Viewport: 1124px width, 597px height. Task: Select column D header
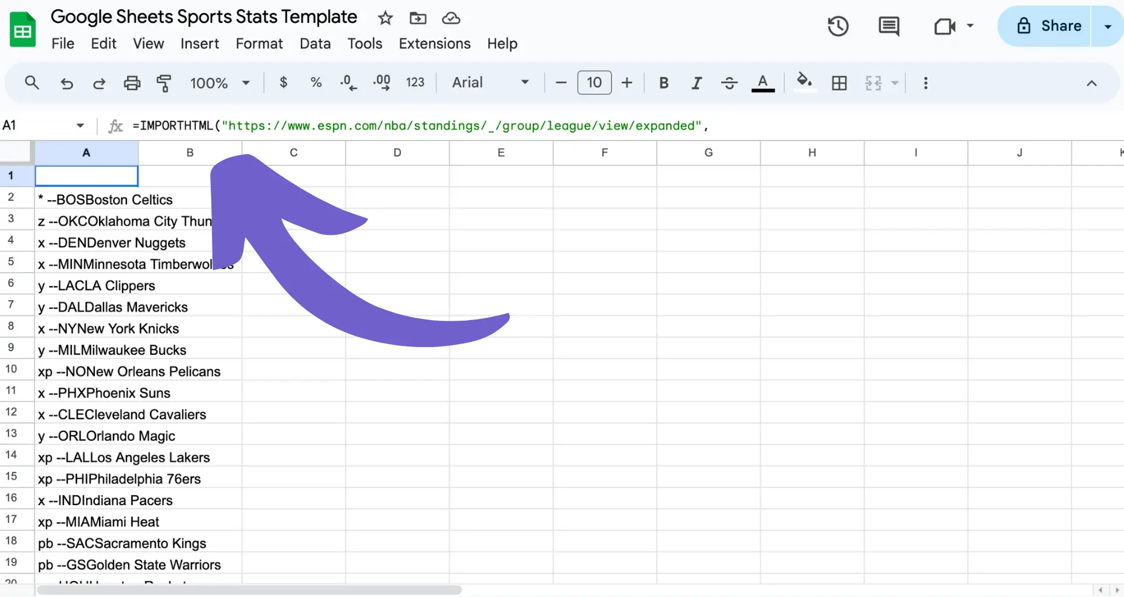397,153
